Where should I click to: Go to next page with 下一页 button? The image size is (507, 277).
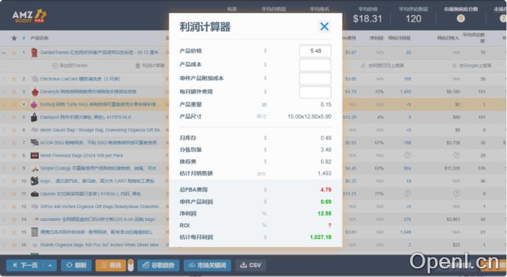pyautogui.click(x=25, y=265)
